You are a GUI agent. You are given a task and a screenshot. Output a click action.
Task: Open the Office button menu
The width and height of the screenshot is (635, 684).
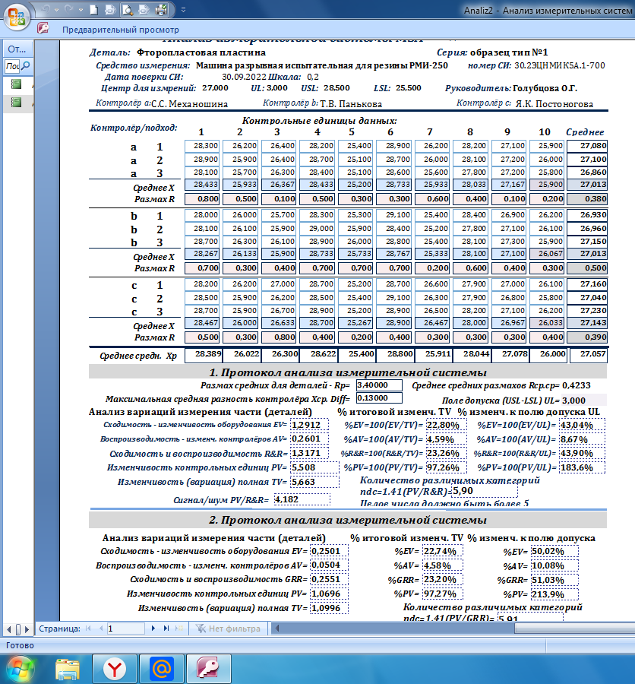[17, 17]
